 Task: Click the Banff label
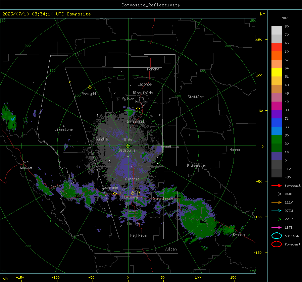pyautogui.click(x=55, y=187)
